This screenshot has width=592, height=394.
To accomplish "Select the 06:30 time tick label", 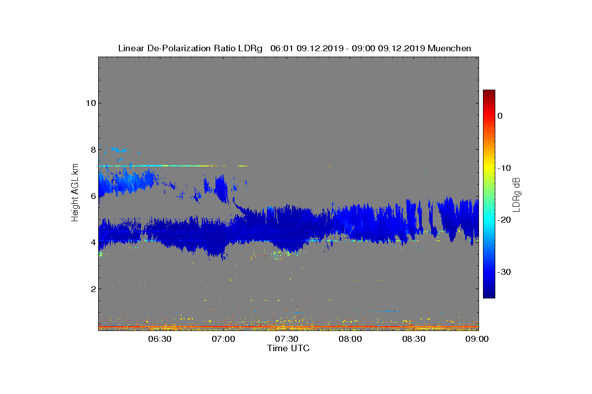I will coord(159,339).
